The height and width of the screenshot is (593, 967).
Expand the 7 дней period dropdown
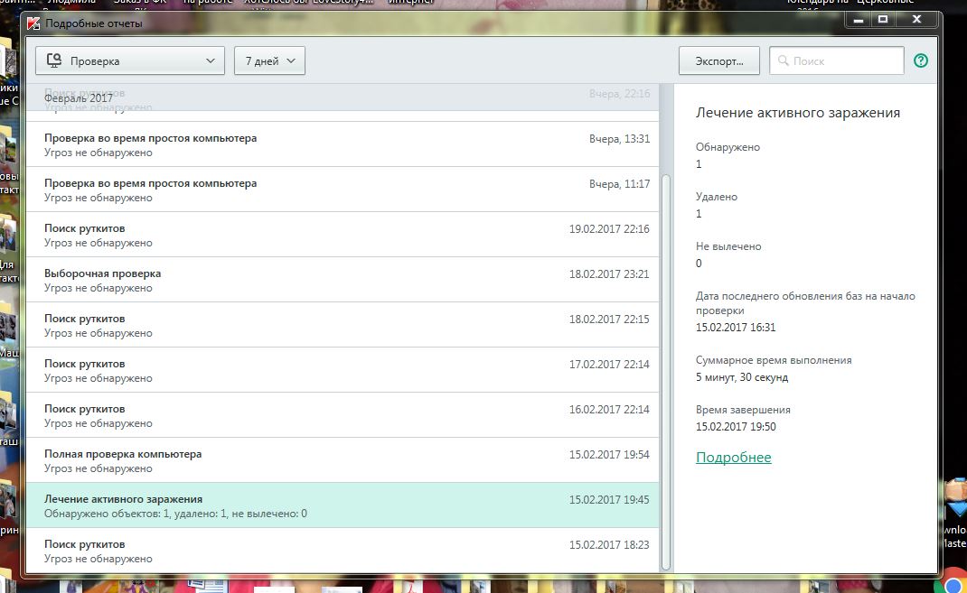(269, 60)
